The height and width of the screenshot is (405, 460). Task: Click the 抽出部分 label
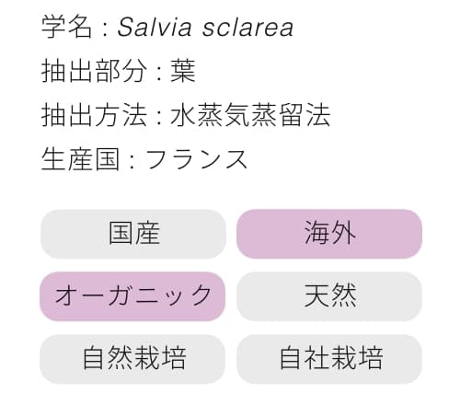point(94,71)
